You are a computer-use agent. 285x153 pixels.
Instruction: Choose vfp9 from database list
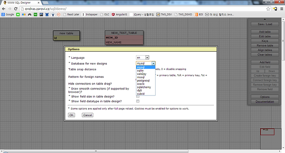[146, 90]
